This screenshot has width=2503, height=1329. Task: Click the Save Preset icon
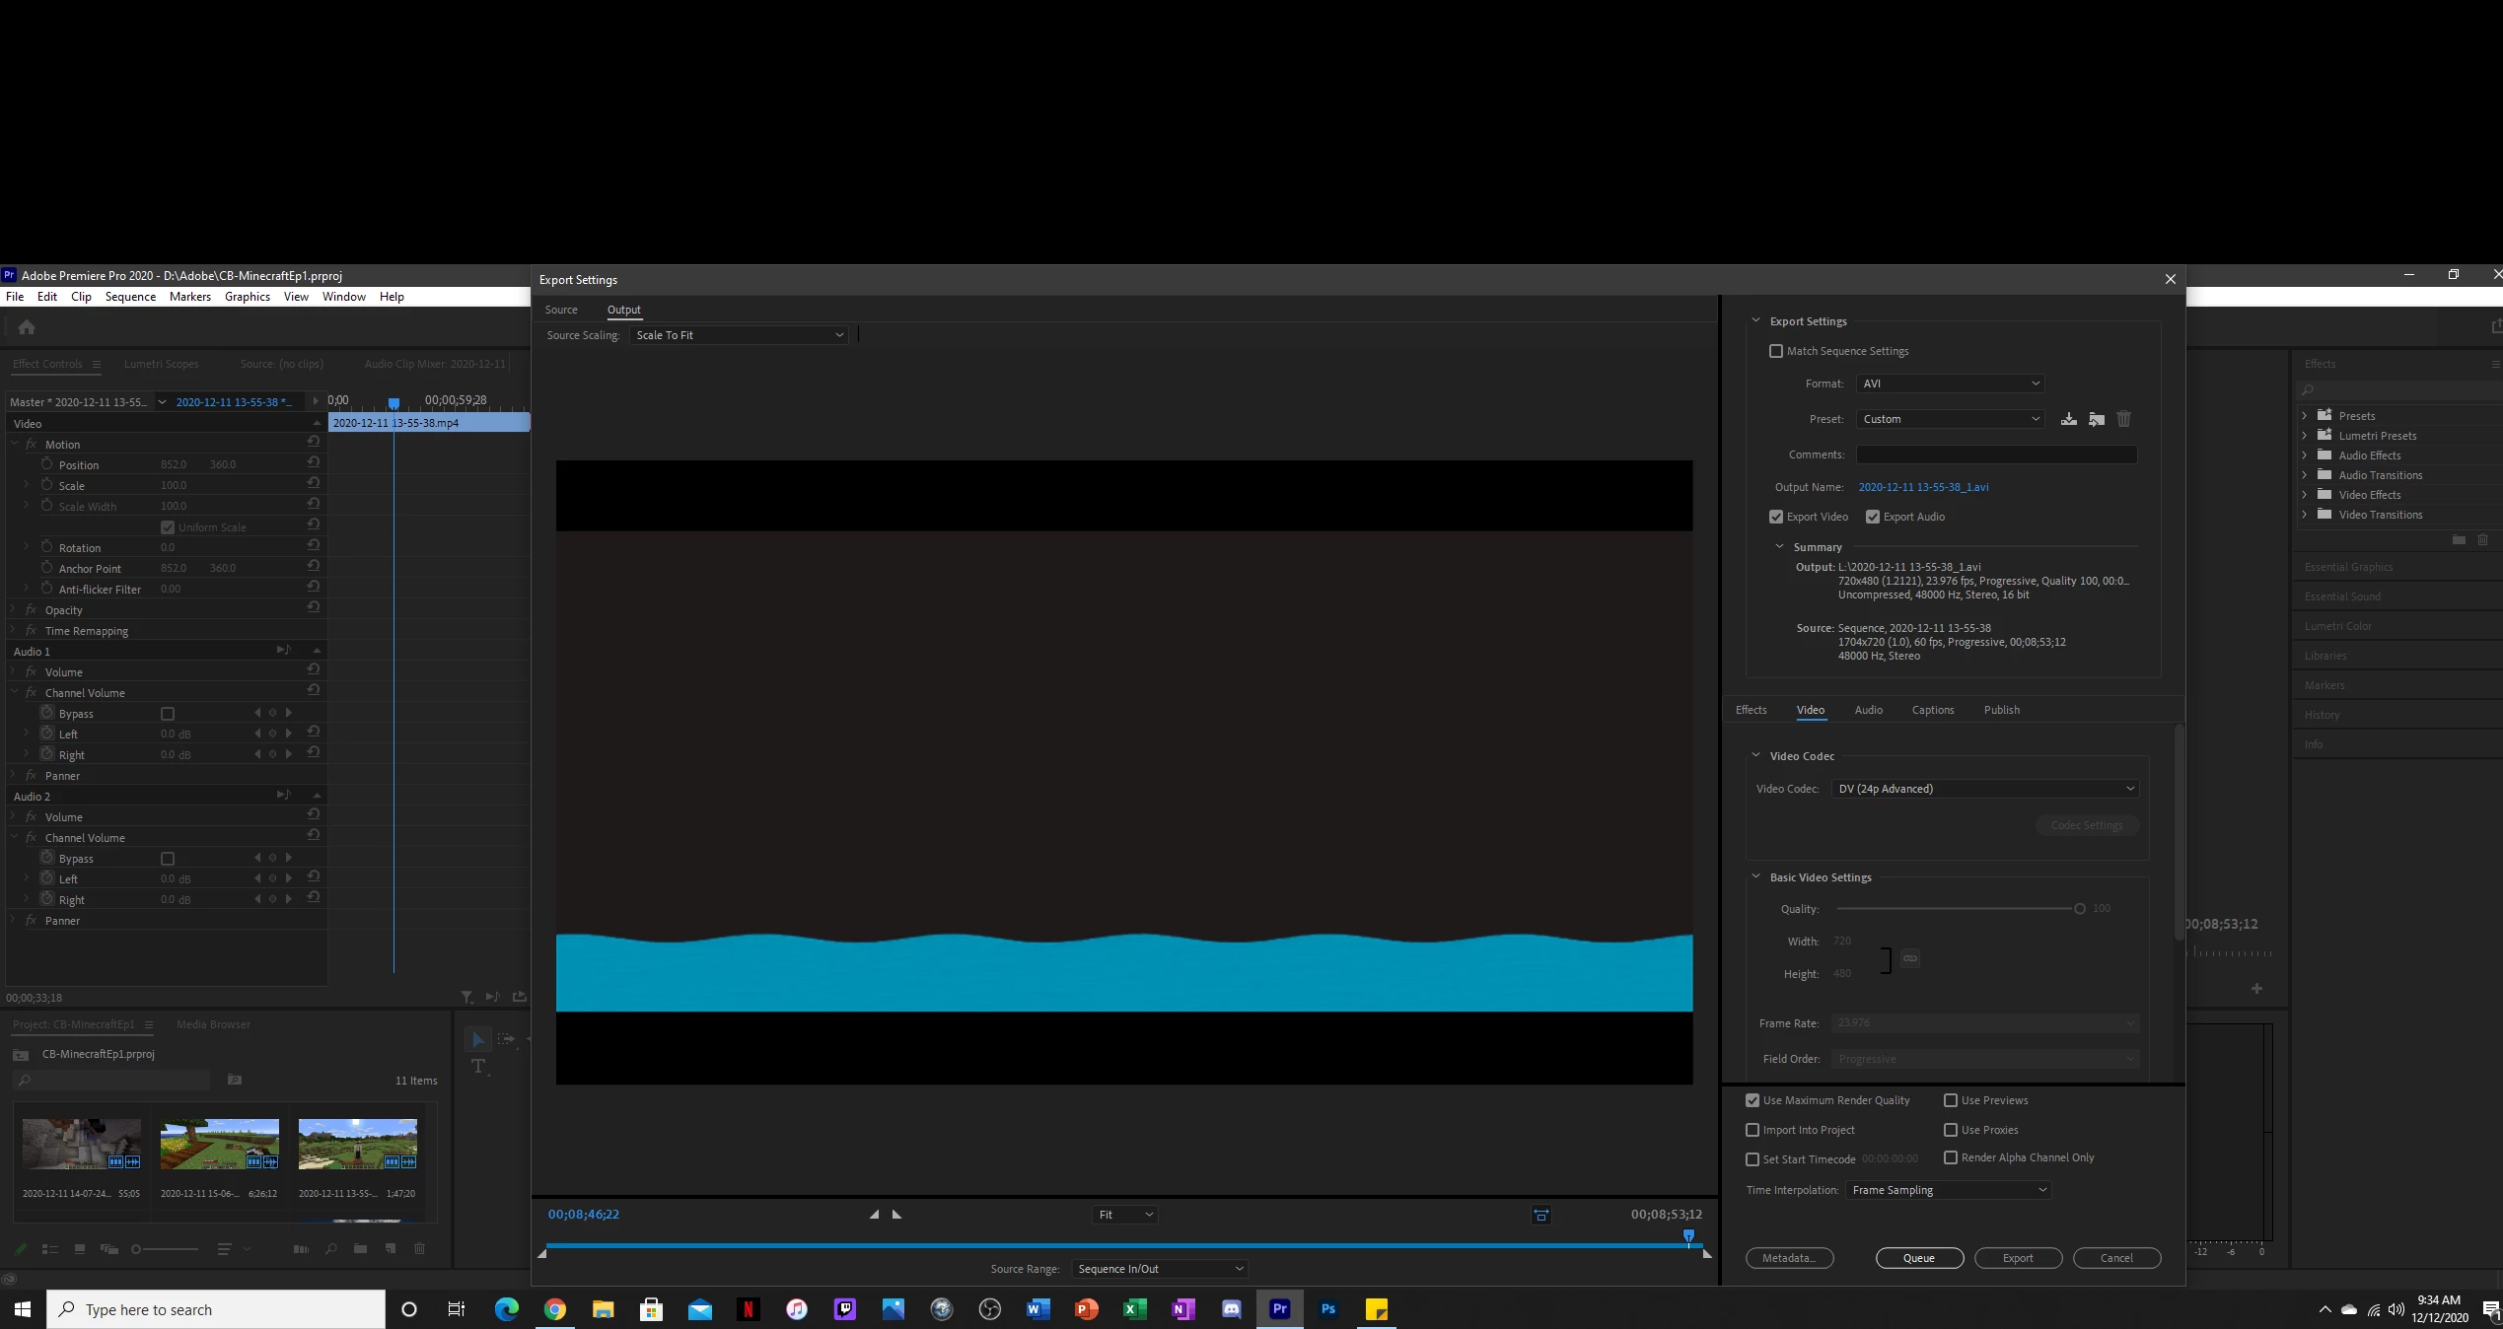pos(2068,419)
